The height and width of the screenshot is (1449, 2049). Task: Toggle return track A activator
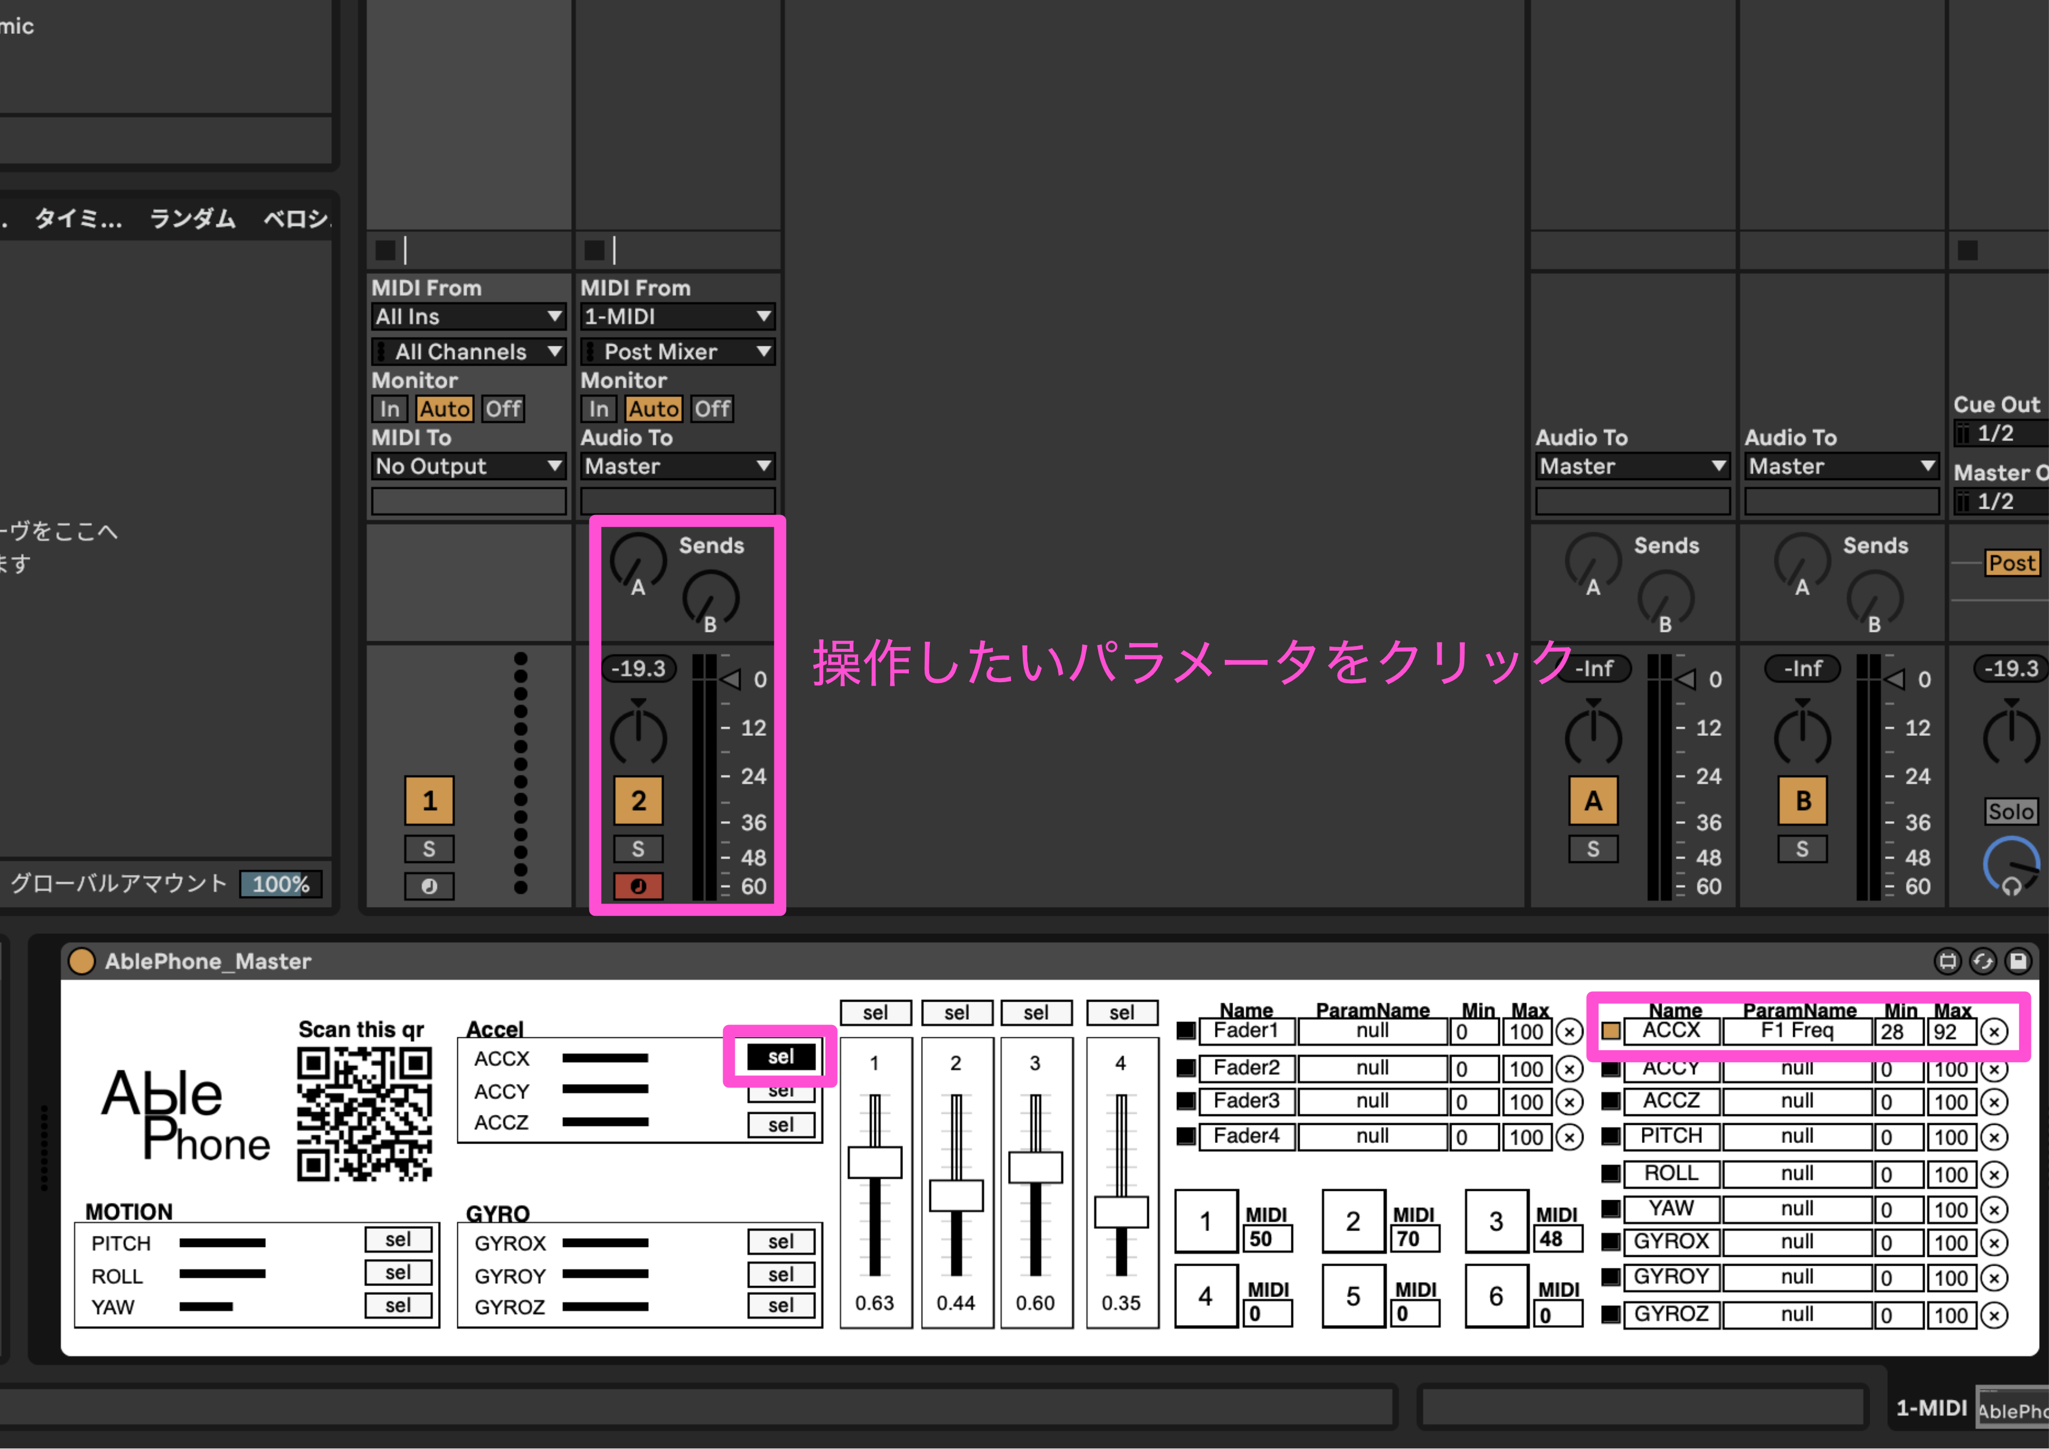[1593, 800]
